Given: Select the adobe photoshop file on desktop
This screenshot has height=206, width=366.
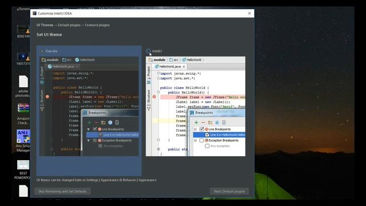Looking at the screenshot, I should tap(23, 86).
